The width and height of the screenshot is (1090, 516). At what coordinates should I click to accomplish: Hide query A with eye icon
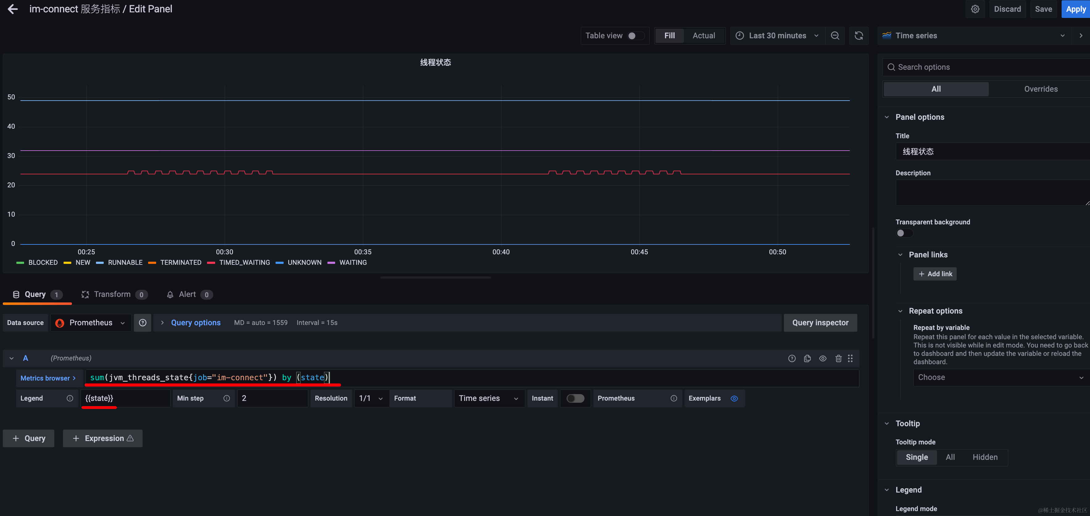[x=822, y=359]
